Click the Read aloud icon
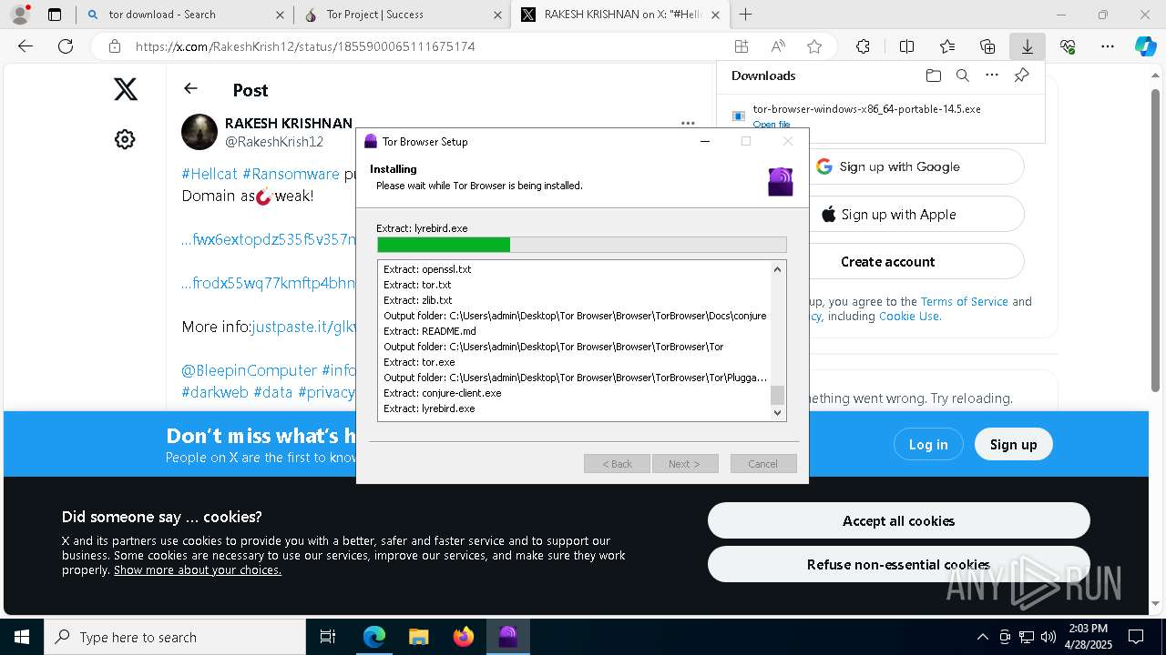This screenshot has width=1166, height=655. (x=778, y=46)
